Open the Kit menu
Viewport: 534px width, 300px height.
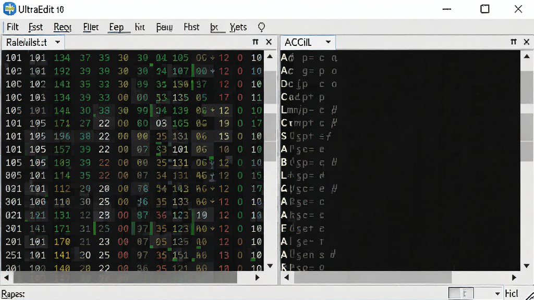[x=140, y=27]
